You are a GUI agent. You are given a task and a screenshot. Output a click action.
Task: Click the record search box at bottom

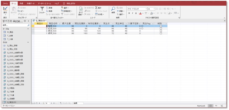click(79, 103)
